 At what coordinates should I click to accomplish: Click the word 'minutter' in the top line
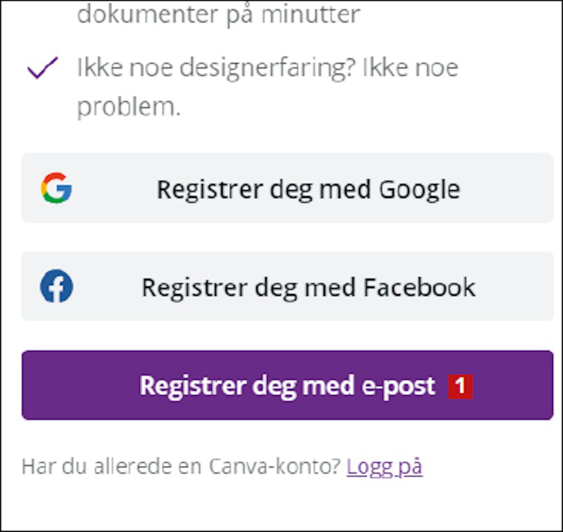311,15
